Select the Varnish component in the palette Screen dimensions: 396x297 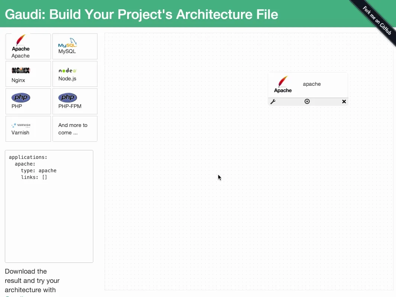click(x=28, y=128)
